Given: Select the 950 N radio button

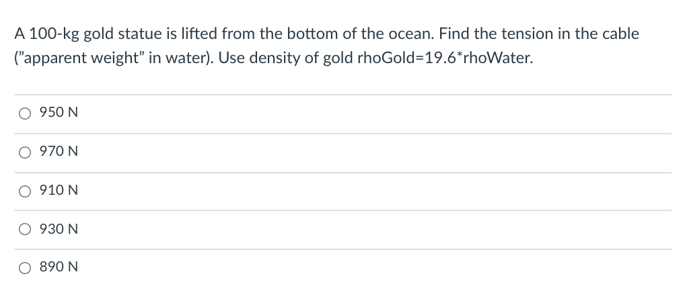Looking at the screenshot, I should pos(25,114).
